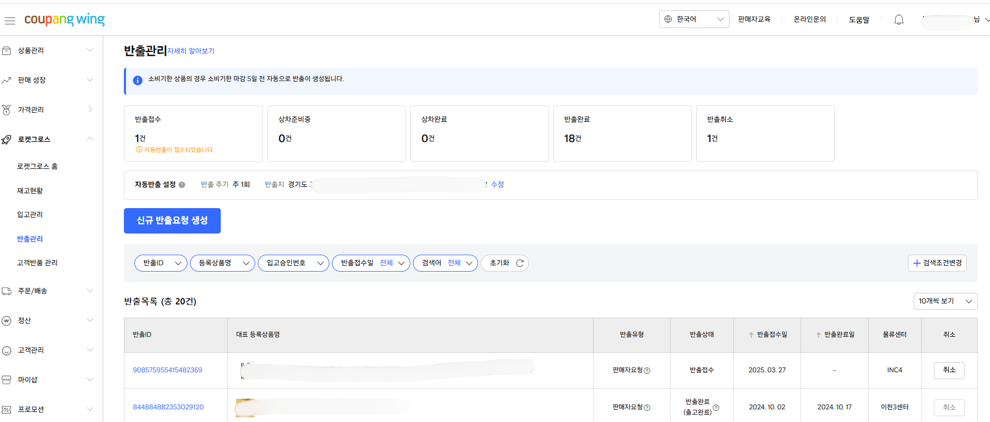Open the notification bell
Screen dimensions: 990x422
tap(899, 20)
